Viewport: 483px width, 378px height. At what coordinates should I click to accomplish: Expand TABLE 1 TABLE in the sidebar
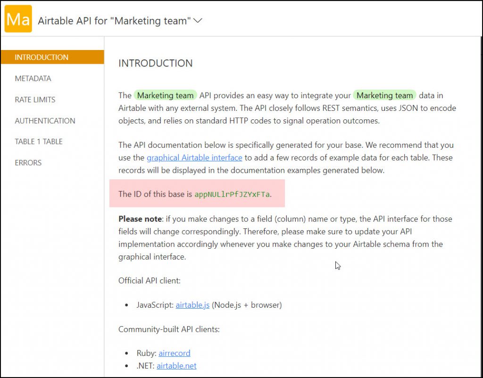[39, 142]
